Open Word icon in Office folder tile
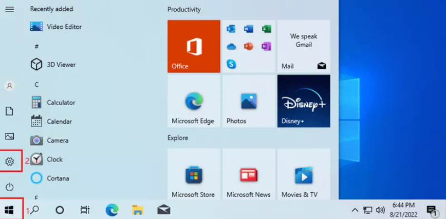 coord(249,29)
